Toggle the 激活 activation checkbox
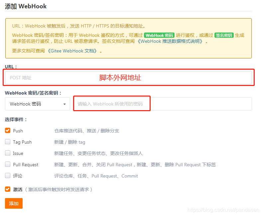 (8, 189)
